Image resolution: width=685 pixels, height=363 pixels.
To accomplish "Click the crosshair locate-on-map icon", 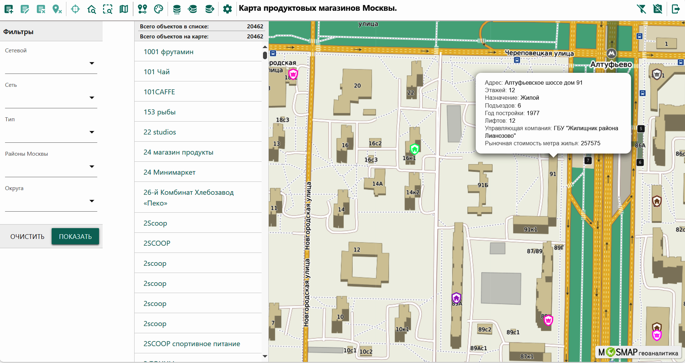I will 75,9.
